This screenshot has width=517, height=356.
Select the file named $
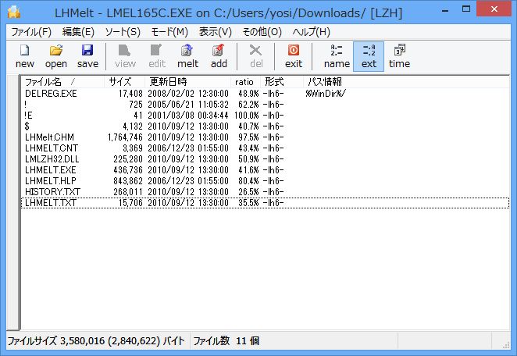265,126
